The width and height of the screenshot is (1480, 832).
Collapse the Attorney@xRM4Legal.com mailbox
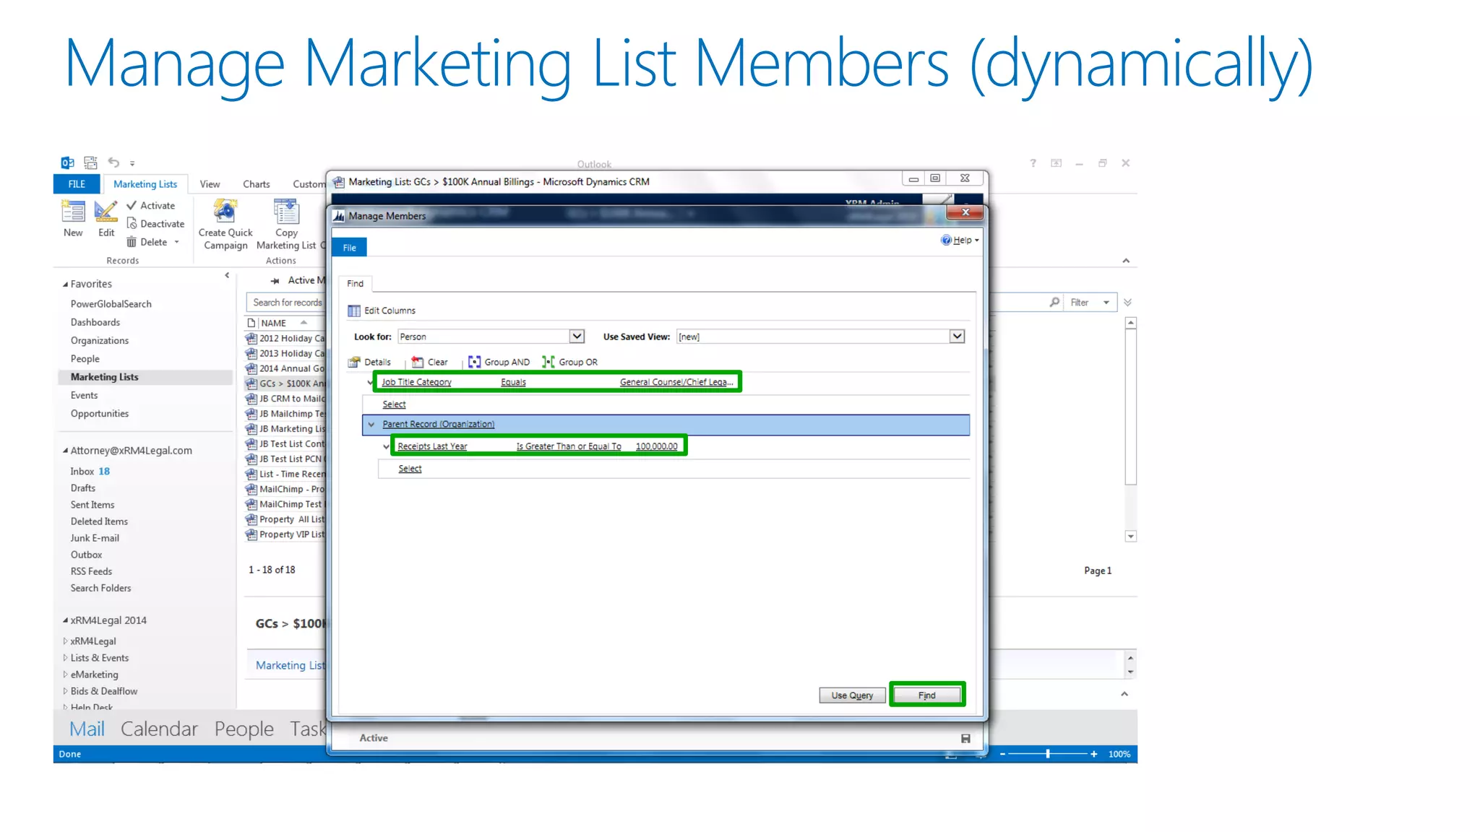tap(65, 451)
